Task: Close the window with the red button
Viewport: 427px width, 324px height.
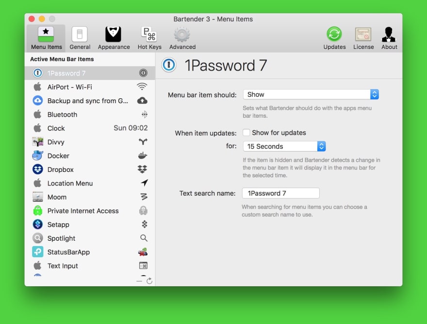Action: tap(32, 19)
